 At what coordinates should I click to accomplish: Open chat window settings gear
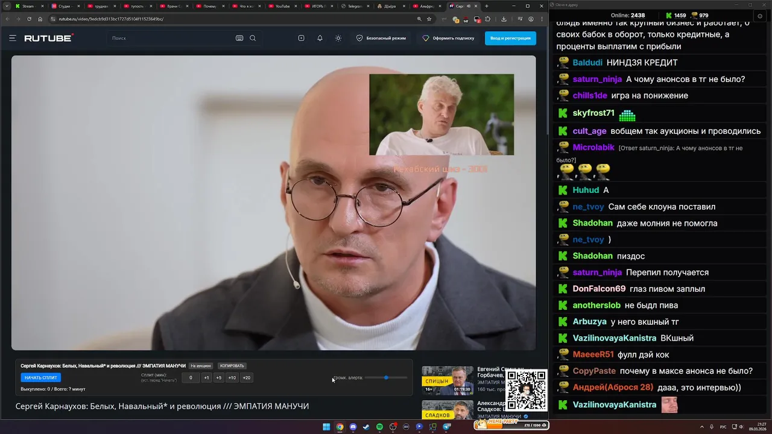coord(761,15)
